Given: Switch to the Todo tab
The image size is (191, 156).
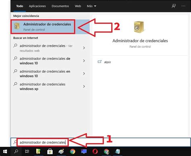Looking at the screenshot, I should (x=20, y=6).
